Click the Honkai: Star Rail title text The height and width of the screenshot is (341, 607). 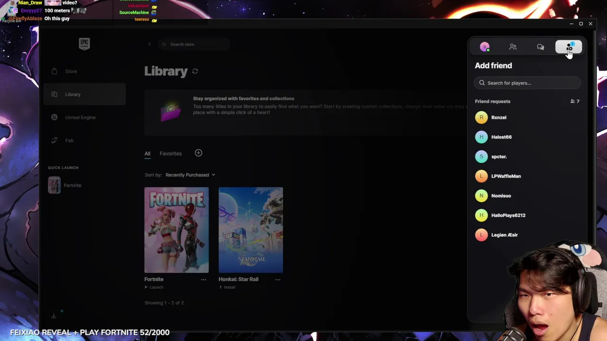(239, 279)
